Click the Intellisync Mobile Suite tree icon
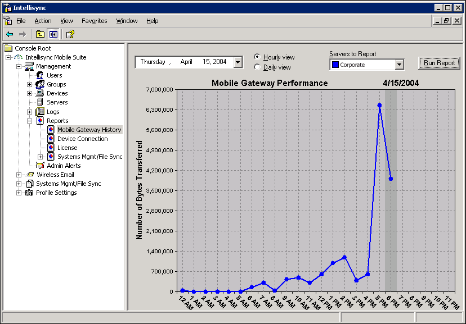Screen dimensions: 466x324 pyautogui.click(x=19, y=57)
